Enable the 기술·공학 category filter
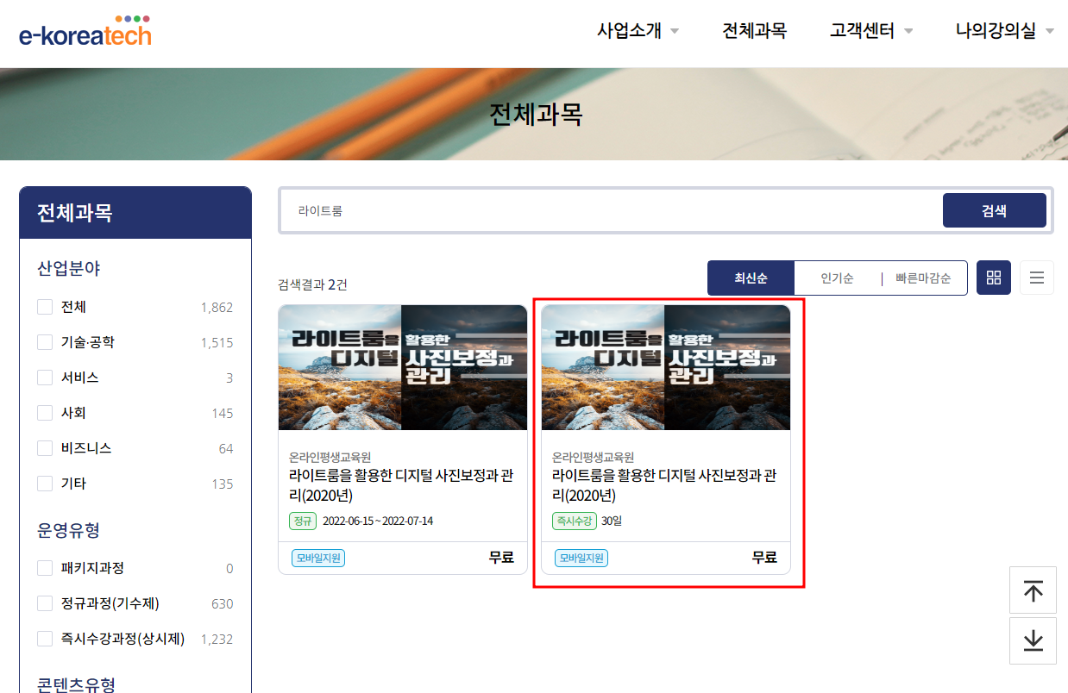The width and height of the screenshot is (1068, 693). 43,342
